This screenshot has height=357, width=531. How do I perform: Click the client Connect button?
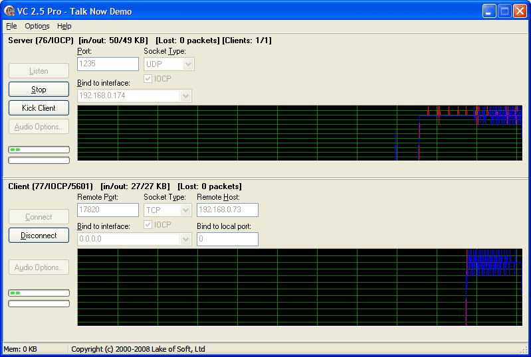39,217
